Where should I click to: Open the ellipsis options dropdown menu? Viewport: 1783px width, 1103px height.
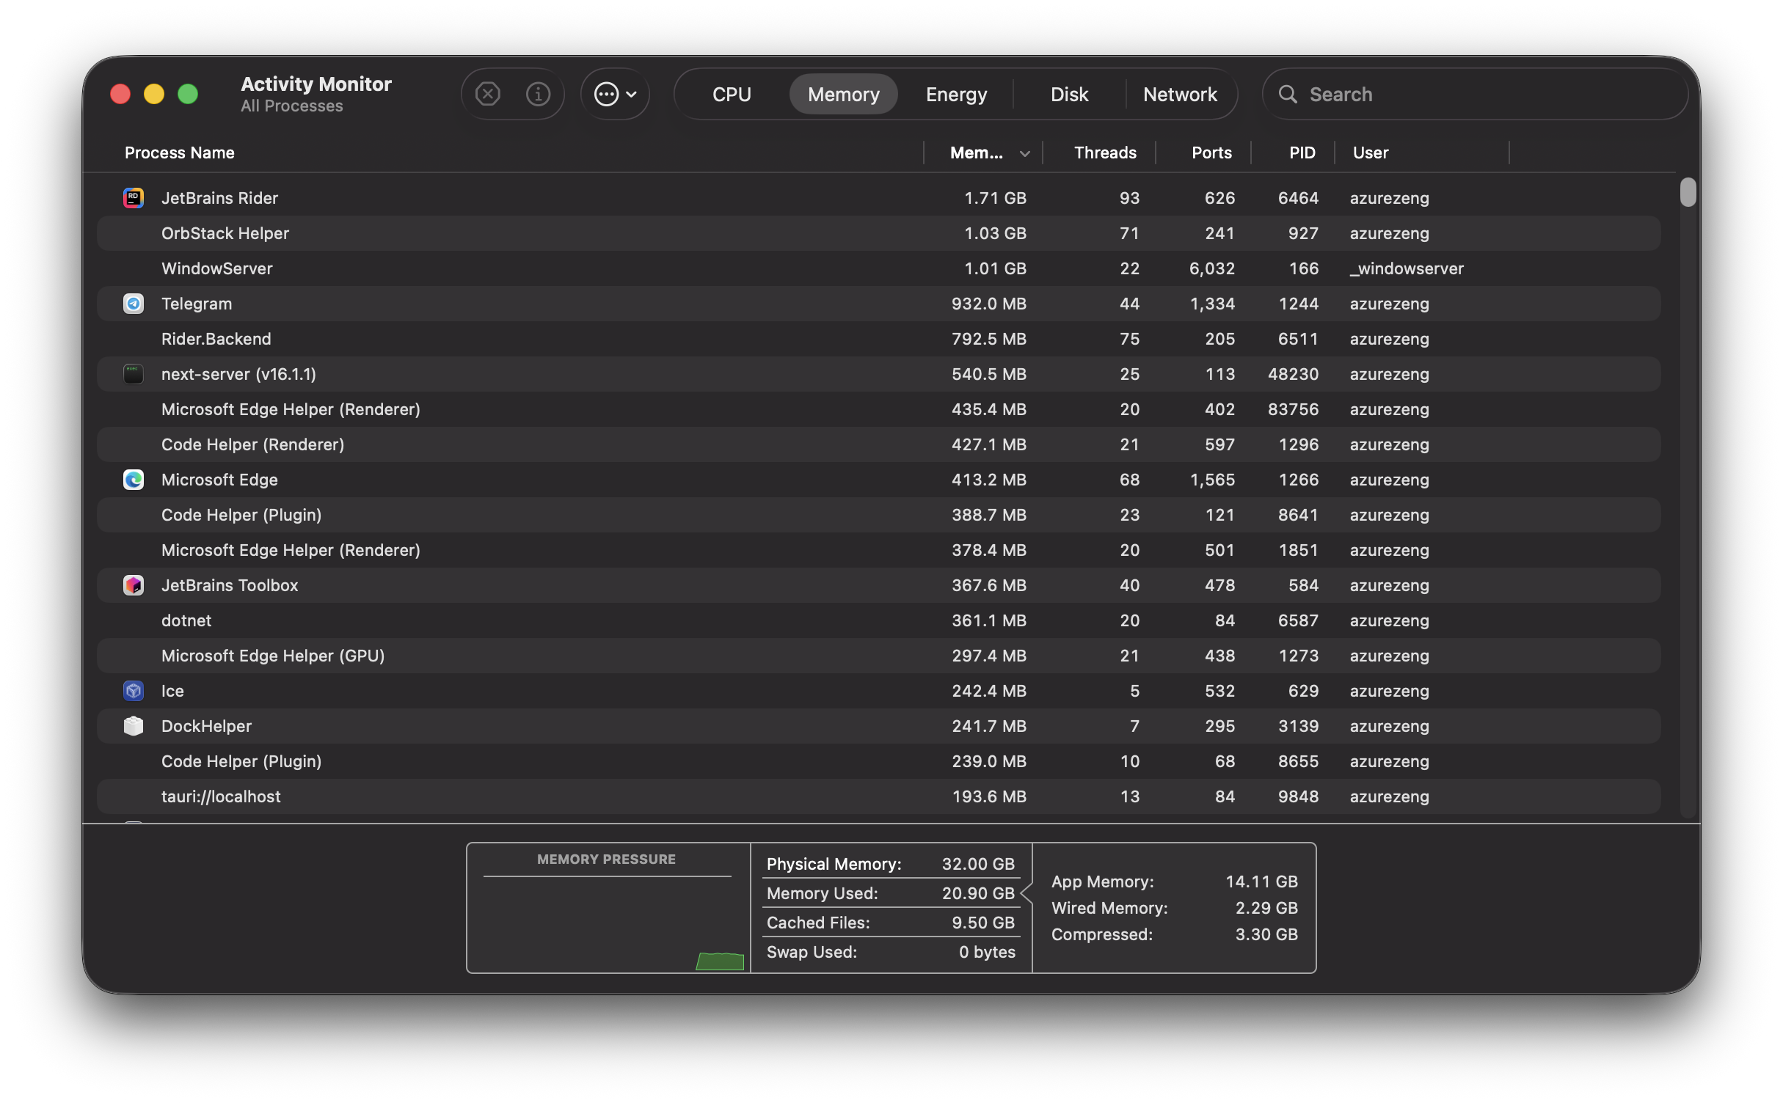point(615,94)
